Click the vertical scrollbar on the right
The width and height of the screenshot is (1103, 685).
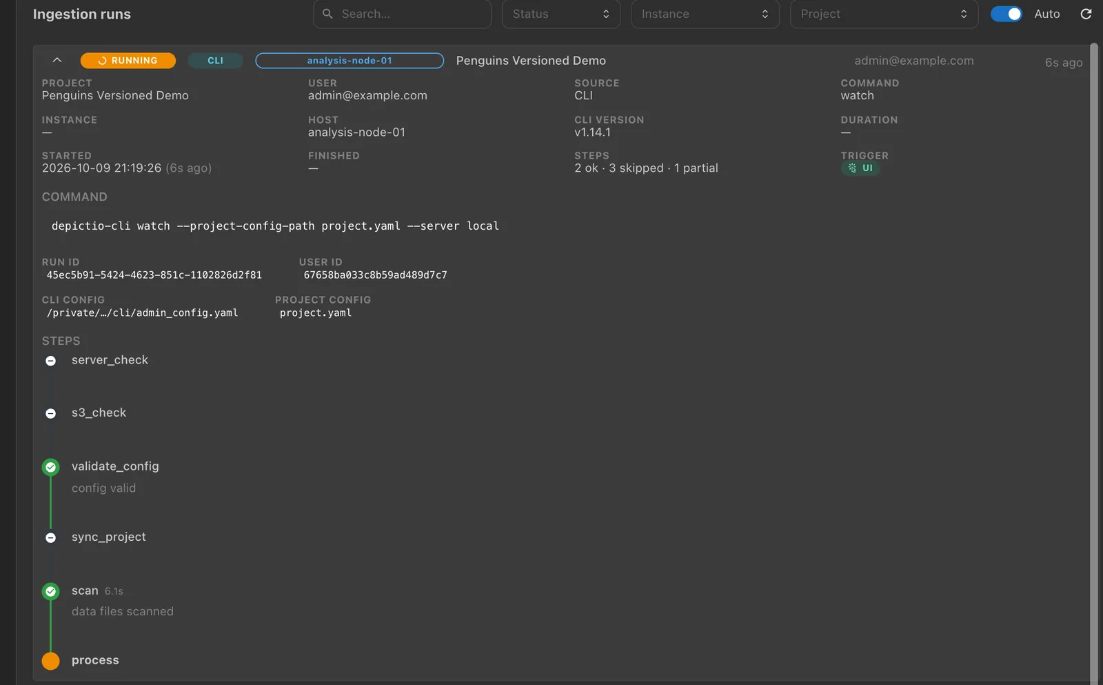1094,362
